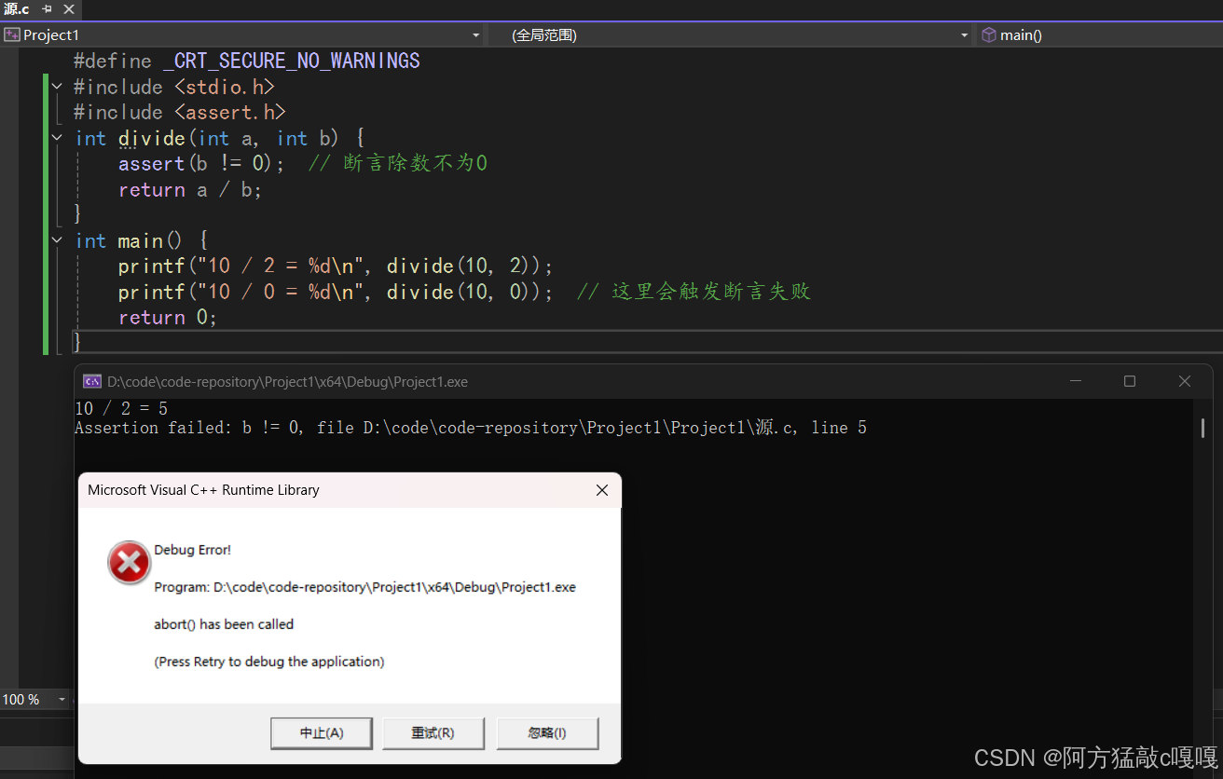Click the 重试(R) retry button
Image resolution: width=1223 pixels, height=779 pixels.
[433, 733]
